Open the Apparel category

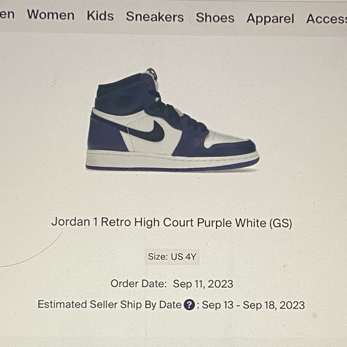(x=270, y=19)
